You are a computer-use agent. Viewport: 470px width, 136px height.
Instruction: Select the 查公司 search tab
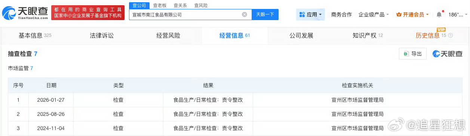pyautogui.click(x=139, y=6)
